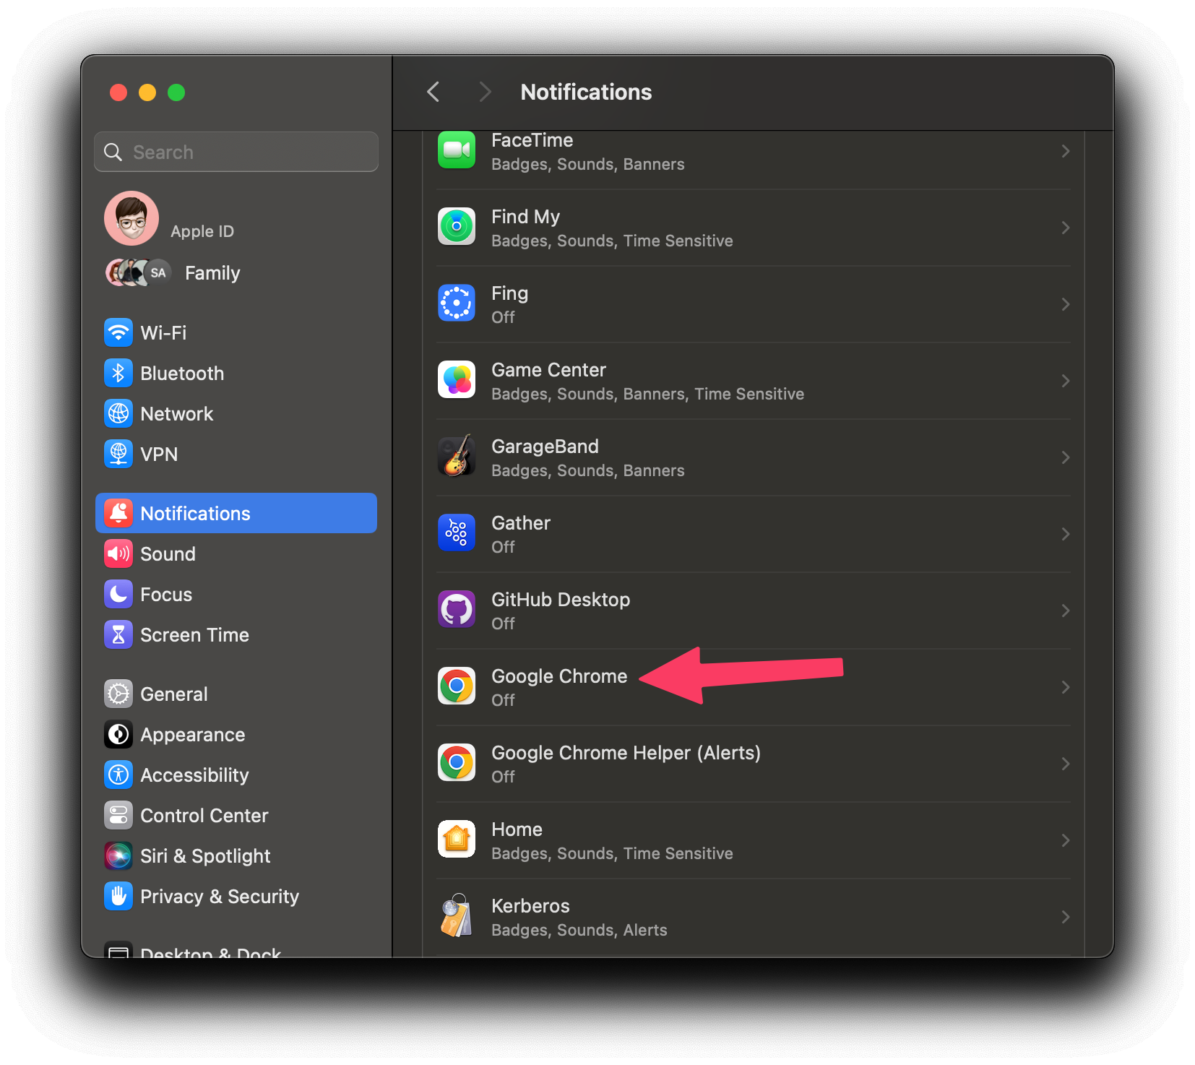Open Screen Time settings
The image size is (1195, 1065).
pyautogui.click(x=194, y=634)
